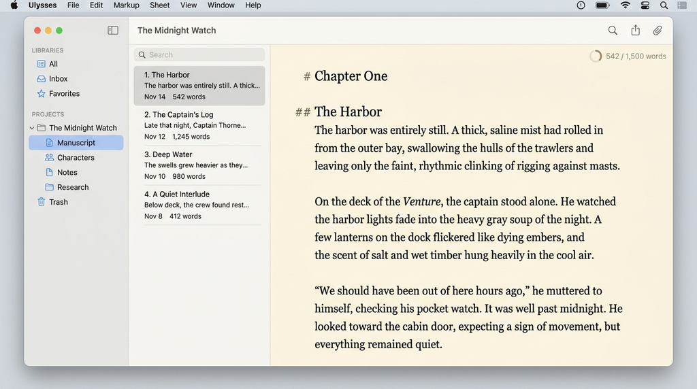Collapse The Midnight Watch project
Viewport: 697px width, 389px height.
click(x=32, y=128)
